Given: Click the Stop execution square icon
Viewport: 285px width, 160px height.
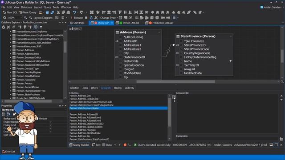Looking at the screenshot, I should (x=86, y=18).
